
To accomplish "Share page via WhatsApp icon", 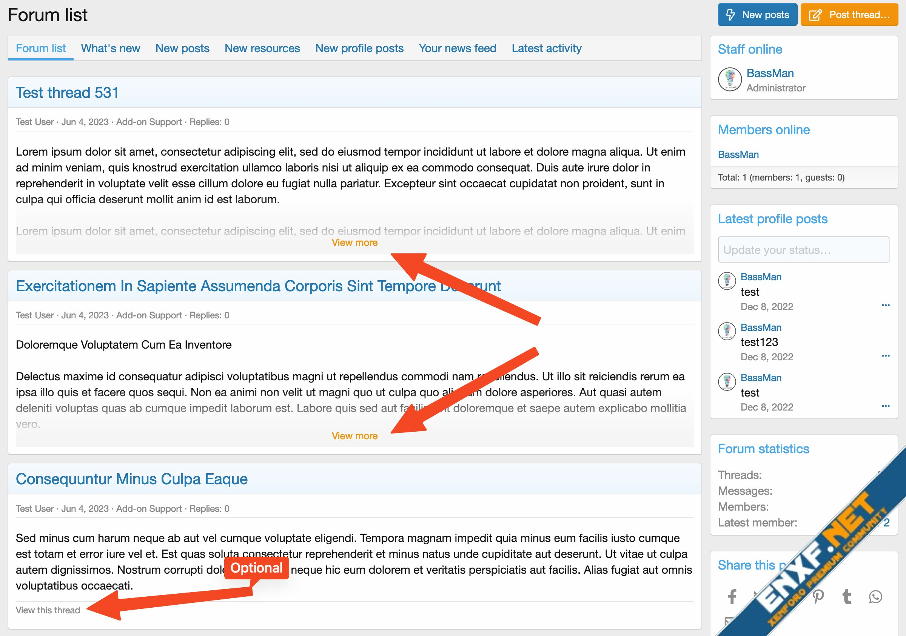I will point(875,596).
